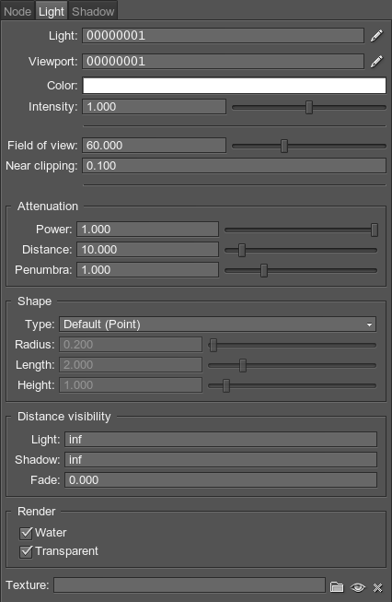Click the Penumbra slider handle

[263, 270]
